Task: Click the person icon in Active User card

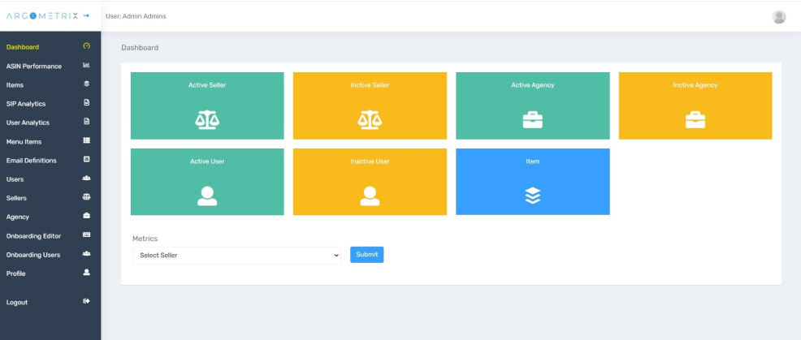Action: pos(207,196)
